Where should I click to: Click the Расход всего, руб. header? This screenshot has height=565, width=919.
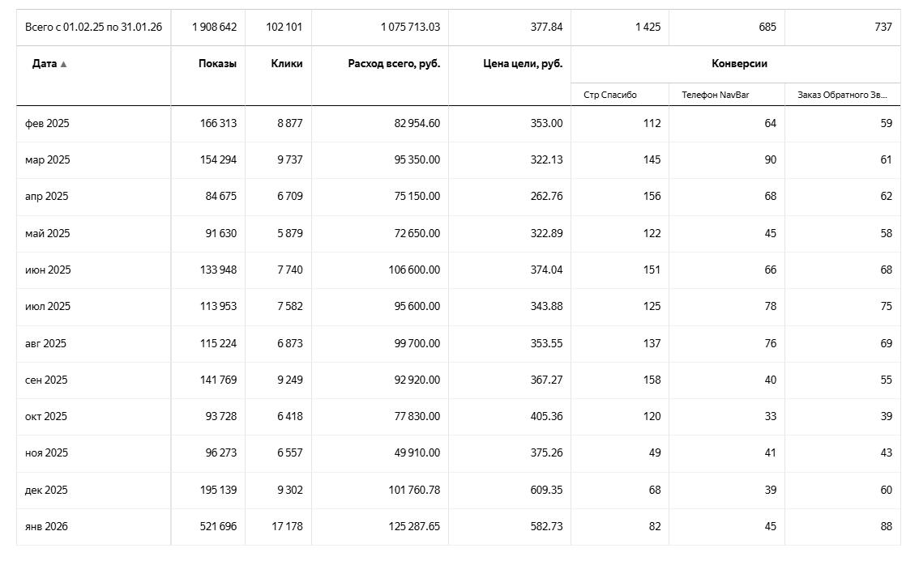394,64
